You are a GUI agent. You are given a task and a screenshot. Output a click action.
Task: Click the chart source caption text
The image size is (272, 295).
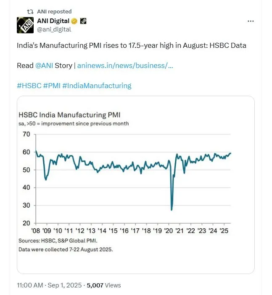[58, 240]
